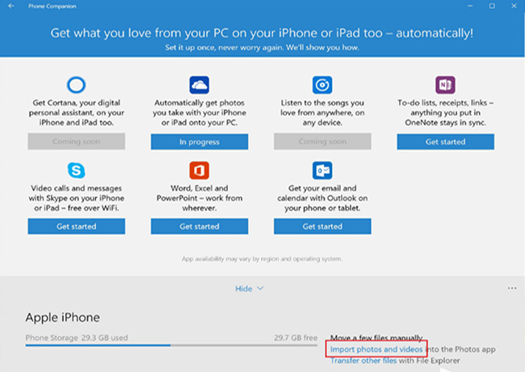Click the OneNote stays in sync description
Image resolution: width=525 pixels, height=372 pixels.
446,112
